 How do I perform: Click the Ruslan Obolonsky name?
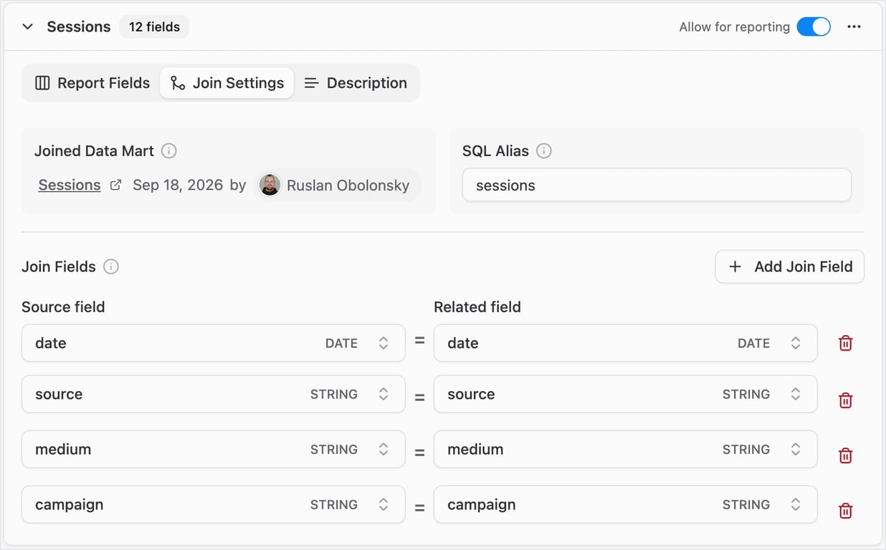click(x=348, y=185)
